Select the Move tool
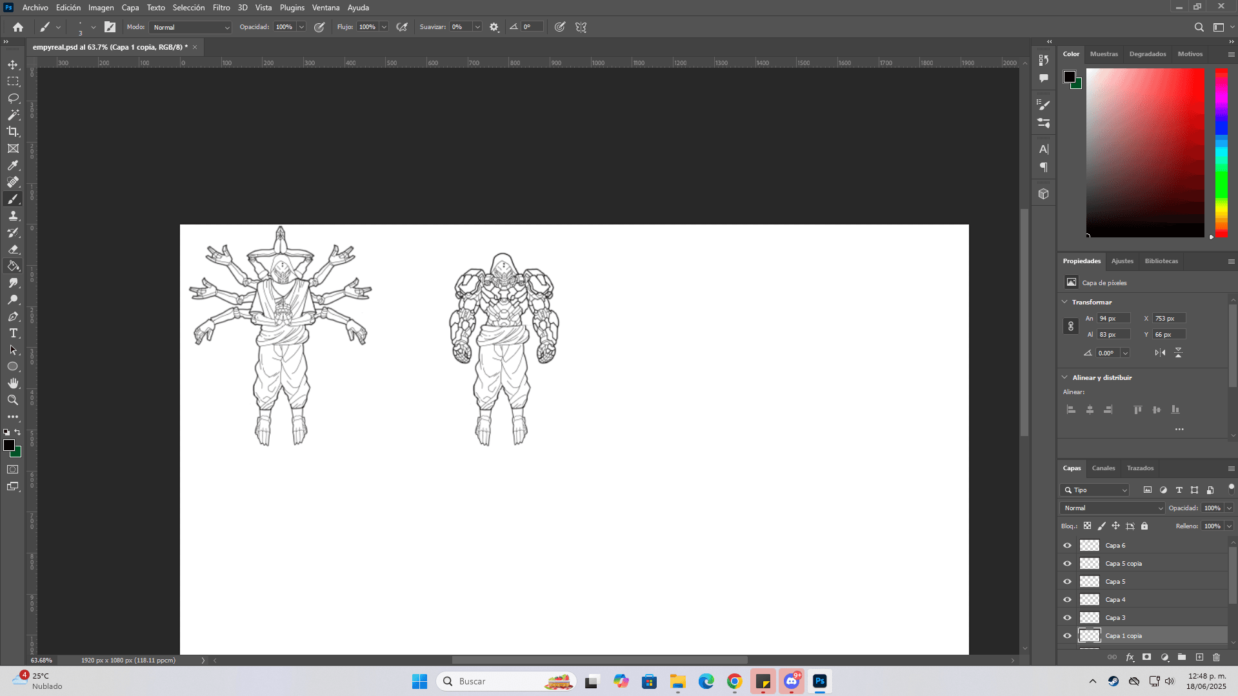1238x696 pixels. [13, 65]
